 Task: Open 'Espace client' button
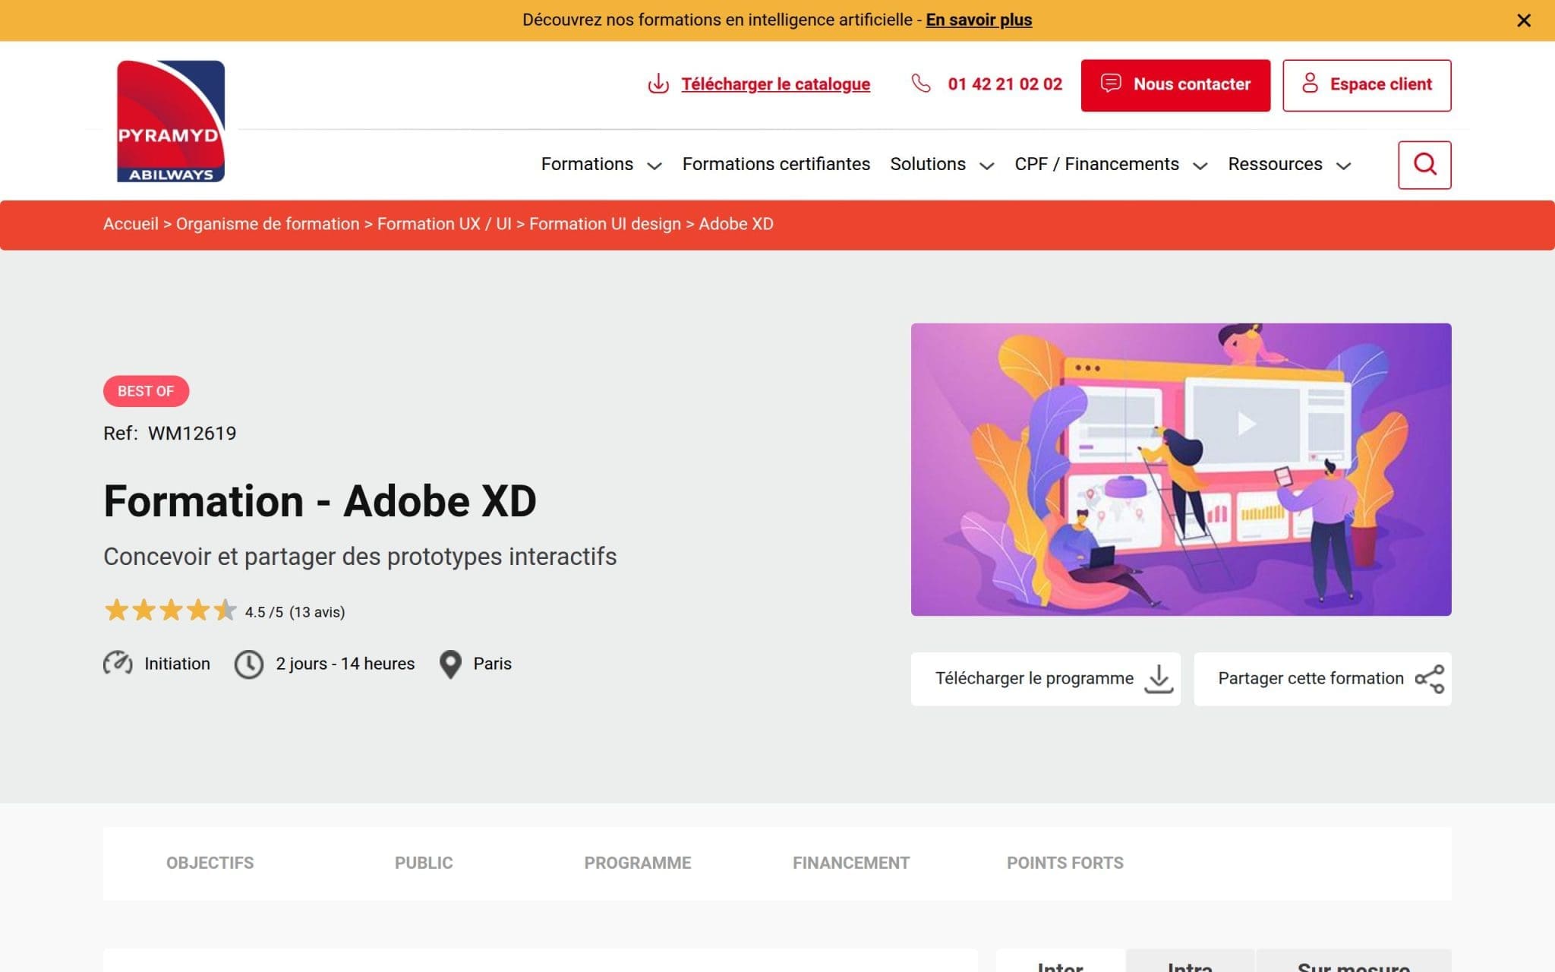click(1367, 85)
